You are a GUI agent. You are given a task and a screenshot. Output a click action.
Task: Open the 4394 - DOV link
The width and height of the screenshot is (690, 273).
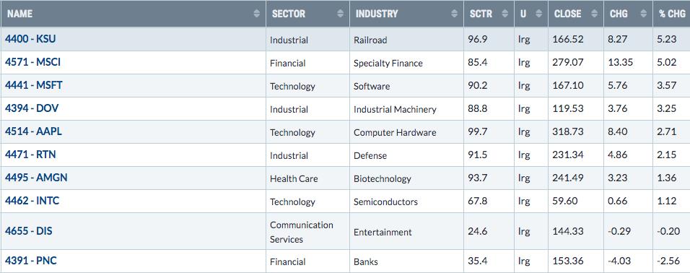click(x=32, y=108)
